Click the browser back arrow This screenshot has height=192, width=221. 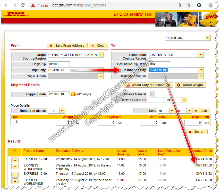(x=6, y=5)
